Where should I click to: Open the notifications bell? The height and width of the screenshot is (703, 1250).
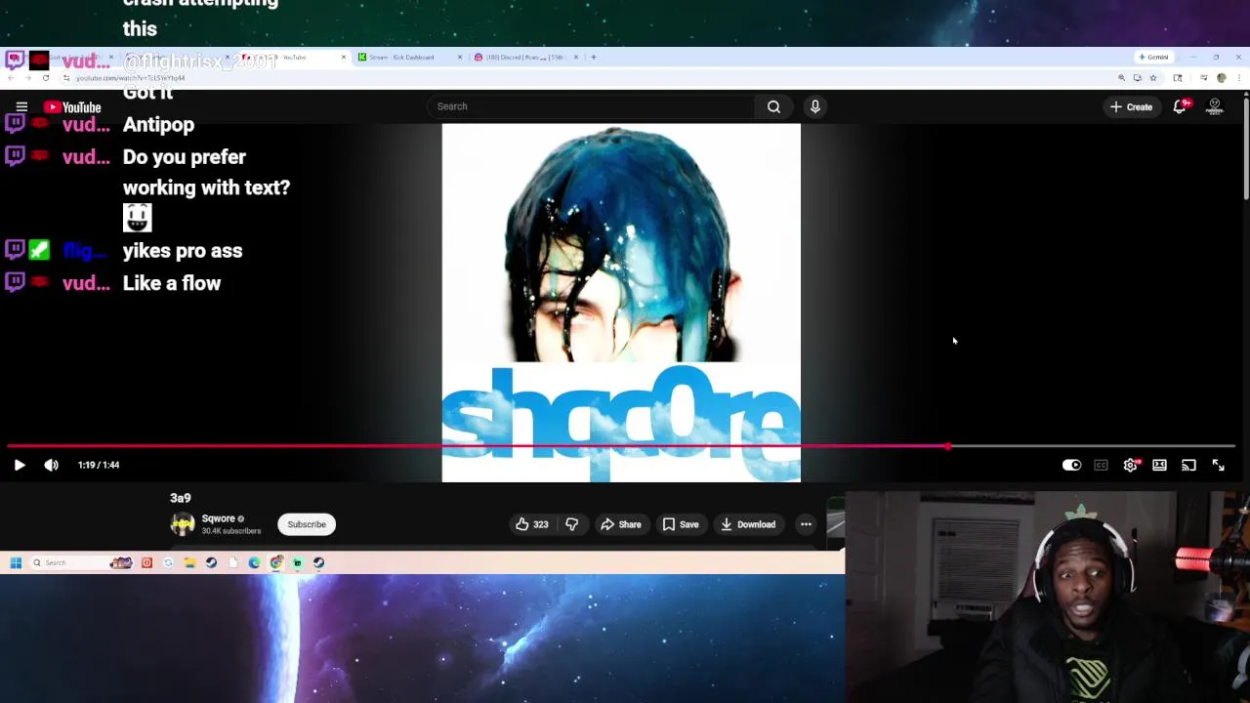click(1180, 106)
